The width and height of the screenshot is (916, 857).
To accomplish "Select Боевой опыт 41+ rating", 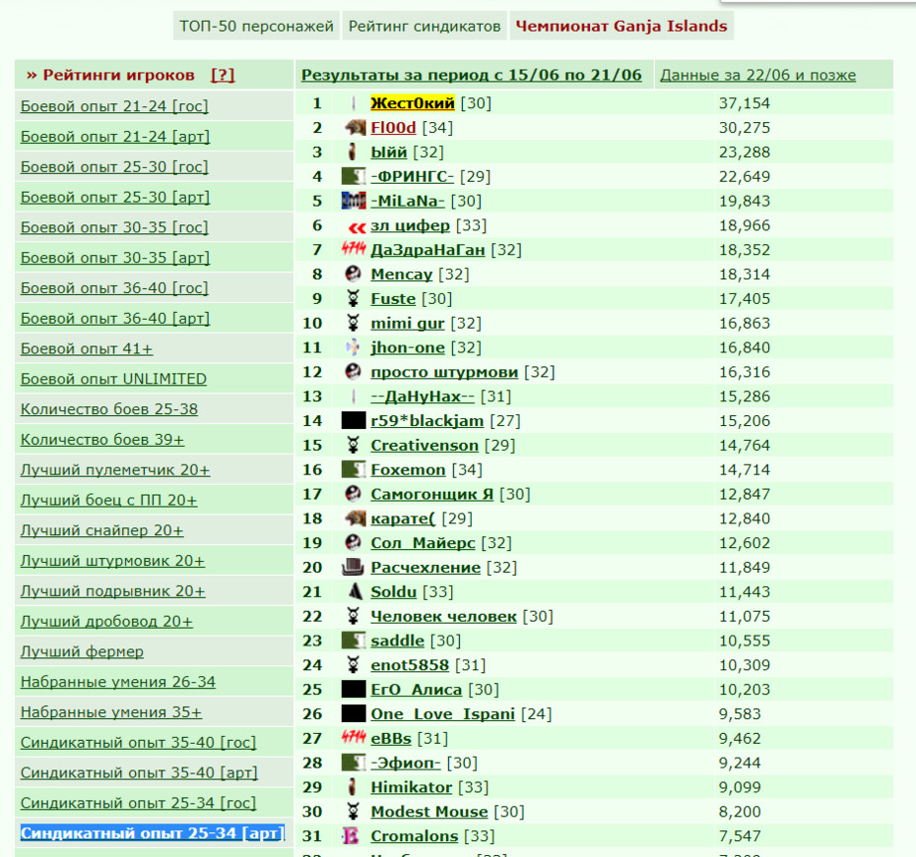I will point(87,349).
